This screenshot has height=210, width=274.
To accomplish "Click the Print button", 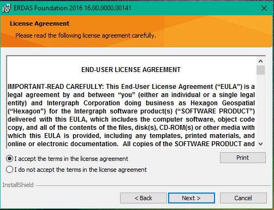I will [243, 158].
